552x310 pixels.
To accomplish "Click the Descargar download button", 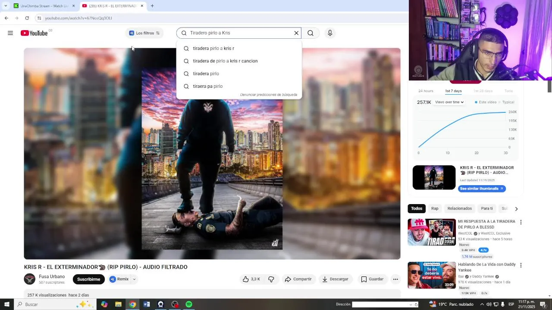I will (335, 279).
